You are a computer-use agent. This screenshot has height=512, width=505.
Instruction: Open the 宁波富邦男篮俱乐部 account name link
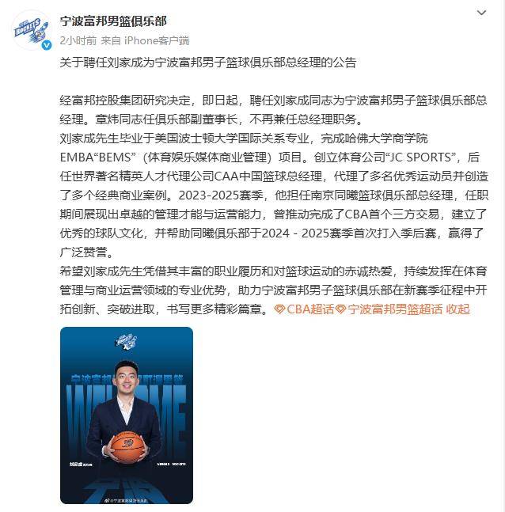tap(113, 21)
